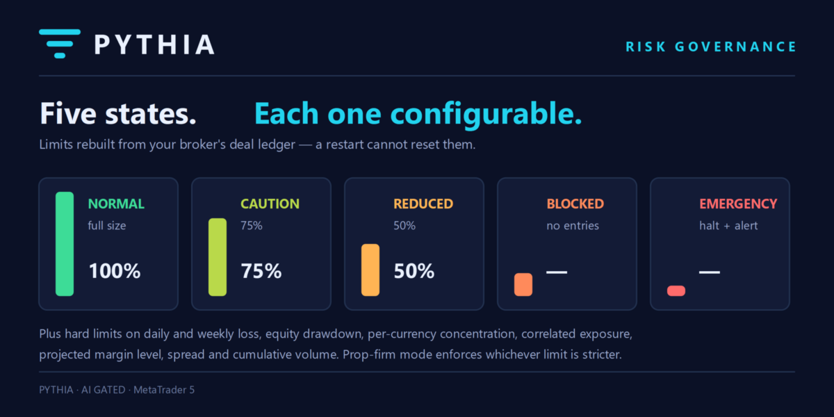Click the Pythia logo icon
The width and height of the screenshot is (834, 417).
tap(60, 44)
